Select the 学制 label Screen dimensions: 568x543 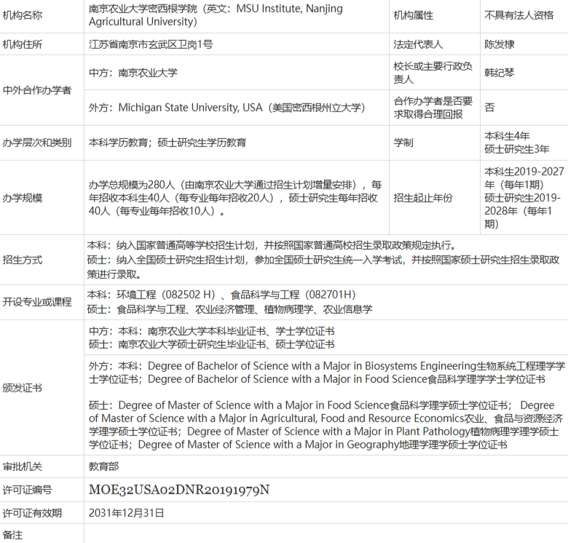pyautogui.click(x=403, y=143)
